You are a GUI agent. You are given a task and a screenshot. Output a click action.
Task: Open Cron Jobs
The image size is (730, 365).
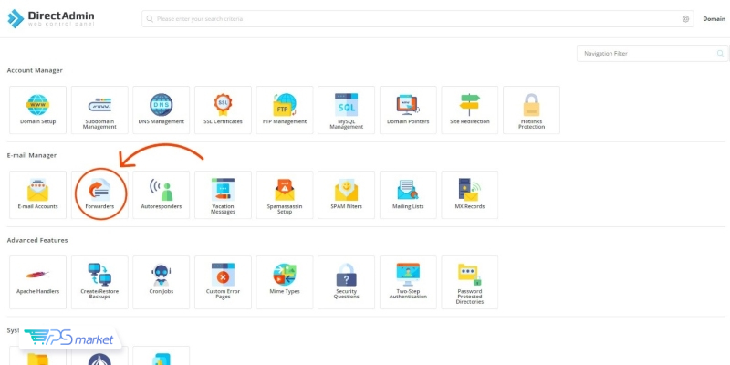pyautogui.click(x=161, y=278)
